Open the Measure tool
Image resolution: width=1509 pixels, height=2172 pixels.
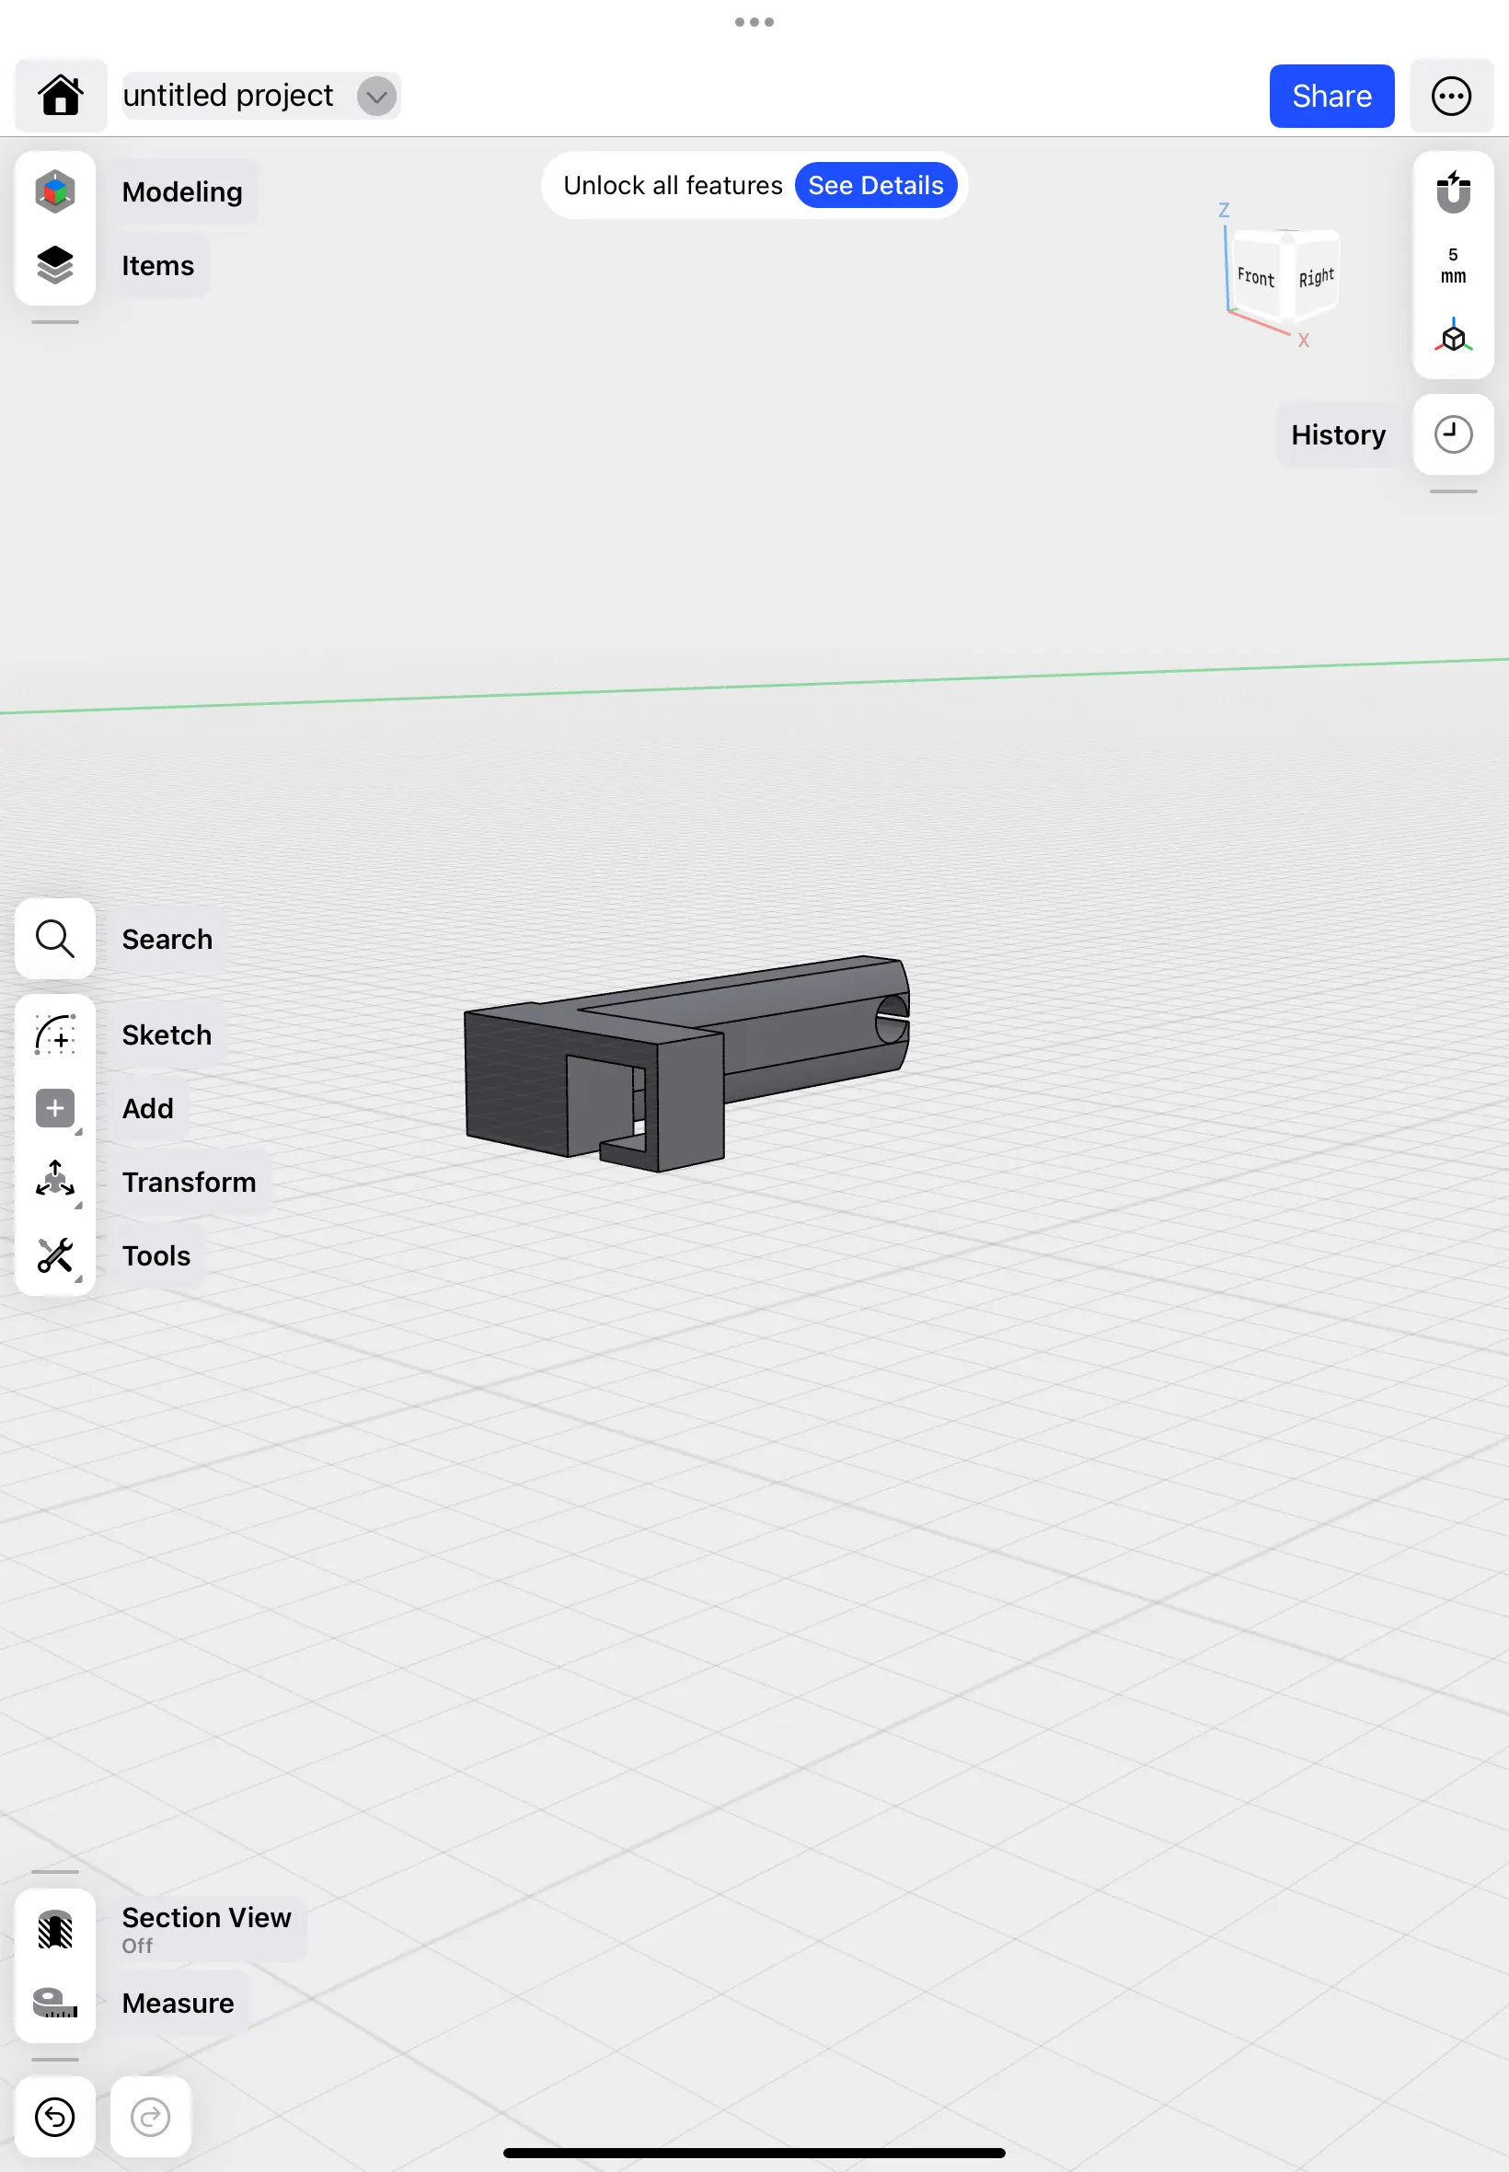point(54,2003)
